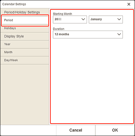Open the starting year dropdown
Image resolution: width=135 pixels, height=136 pixels.
70,19
